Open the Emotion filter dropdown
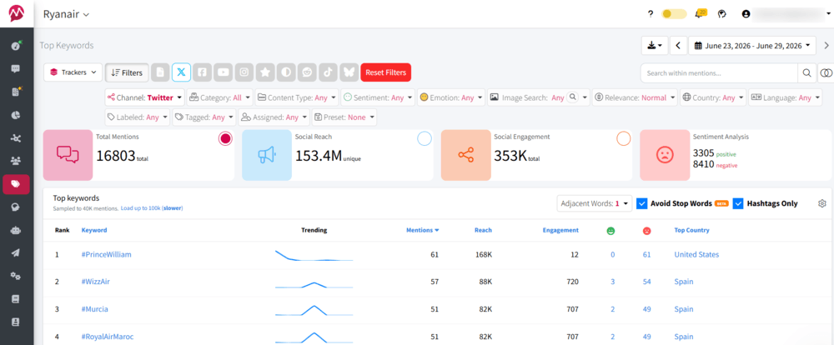This screenshot has width=834, height=345. point(451,97)
